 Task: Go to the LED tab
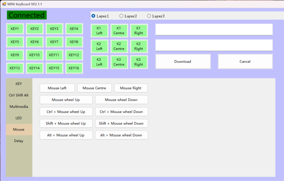pos(19,118)
